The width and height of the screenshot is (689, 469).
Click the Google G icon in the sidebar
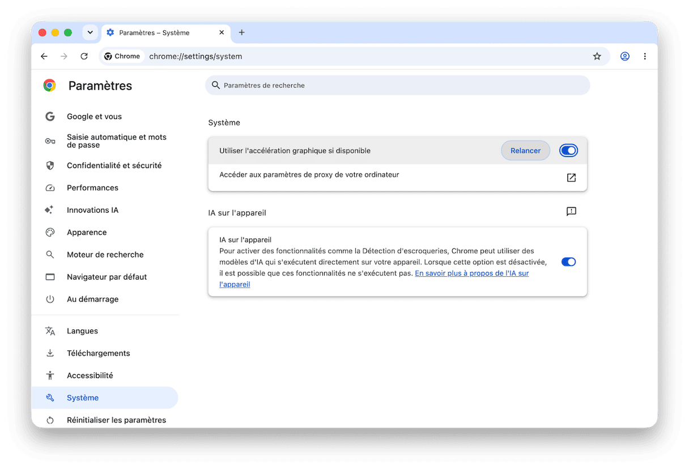tap(50, 116)
